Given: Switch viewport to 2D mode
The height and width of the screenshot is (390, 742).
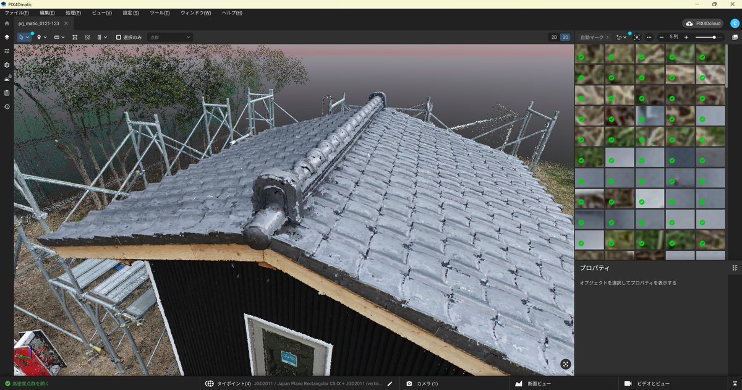Looking at the screenshot, I should pos(554,37).
